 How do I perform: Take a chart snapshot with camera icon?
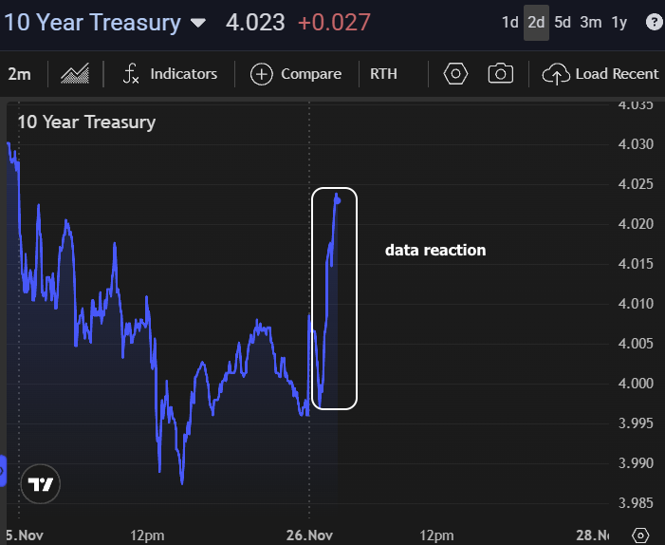tap(501, 74)
